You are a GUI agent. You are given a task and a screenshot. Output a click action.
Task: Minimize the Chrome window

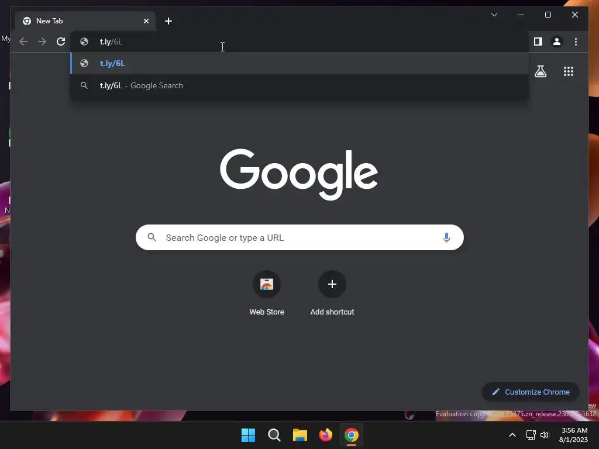pos(521,15)
